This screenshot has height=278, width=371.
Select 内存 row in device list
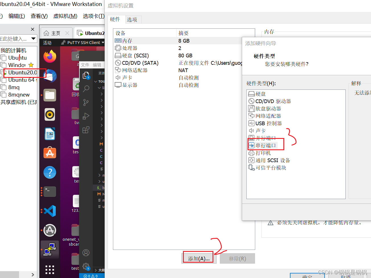tap(184, 41)
